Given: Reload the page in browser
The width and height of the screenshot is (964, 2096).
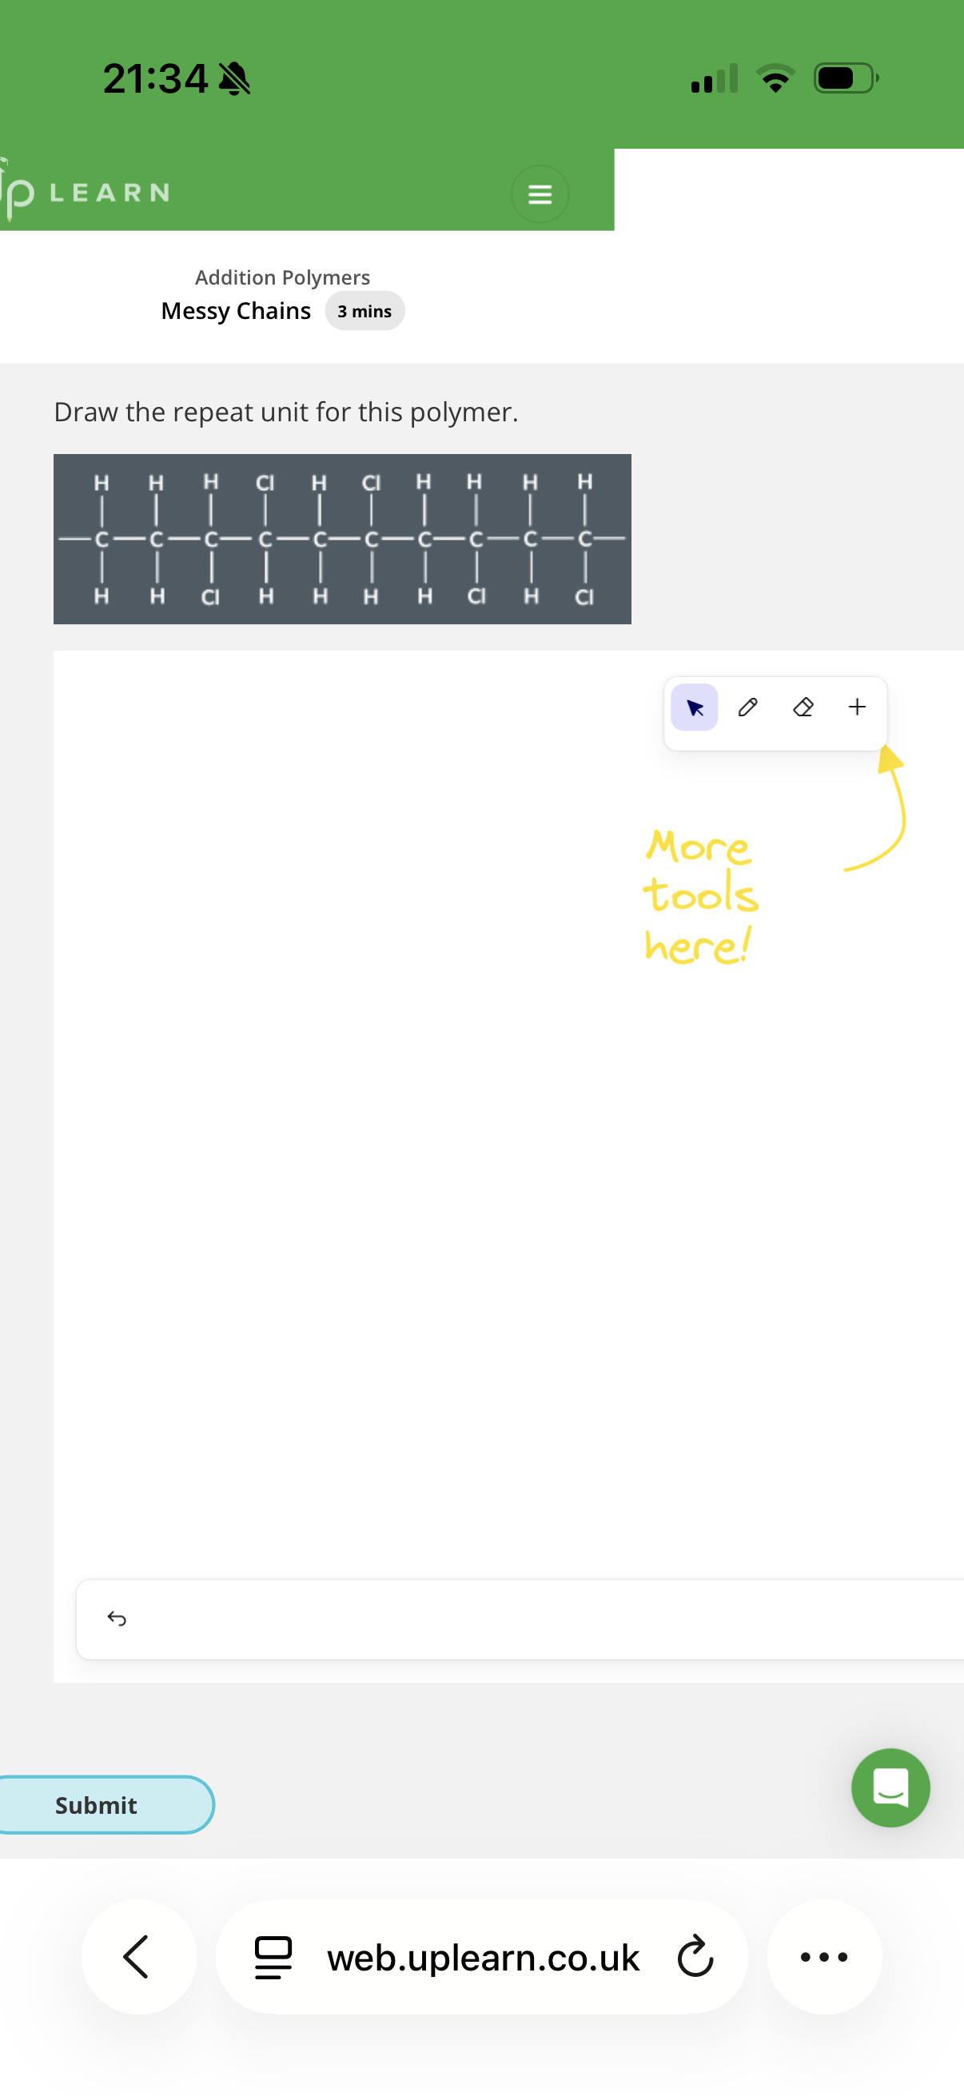Looking at the screenshot, I should click(695, 1957).
